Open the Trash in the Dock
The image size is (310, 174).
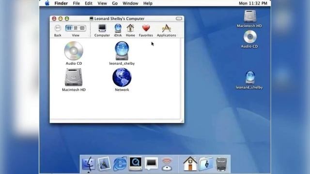[x=221, y=164]
